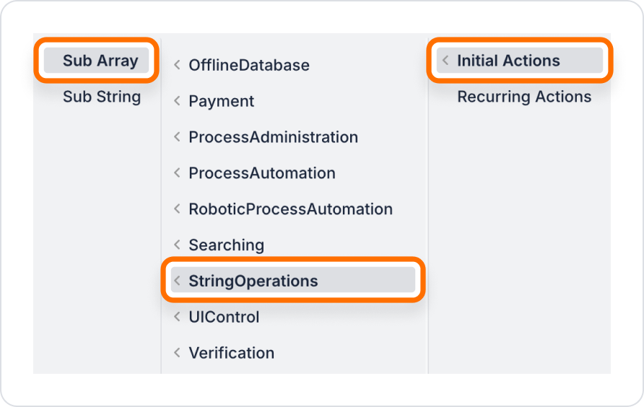Click the chevron beside UIControl
The height and width of the screenshot is (407, 644).
click(177, 317)
